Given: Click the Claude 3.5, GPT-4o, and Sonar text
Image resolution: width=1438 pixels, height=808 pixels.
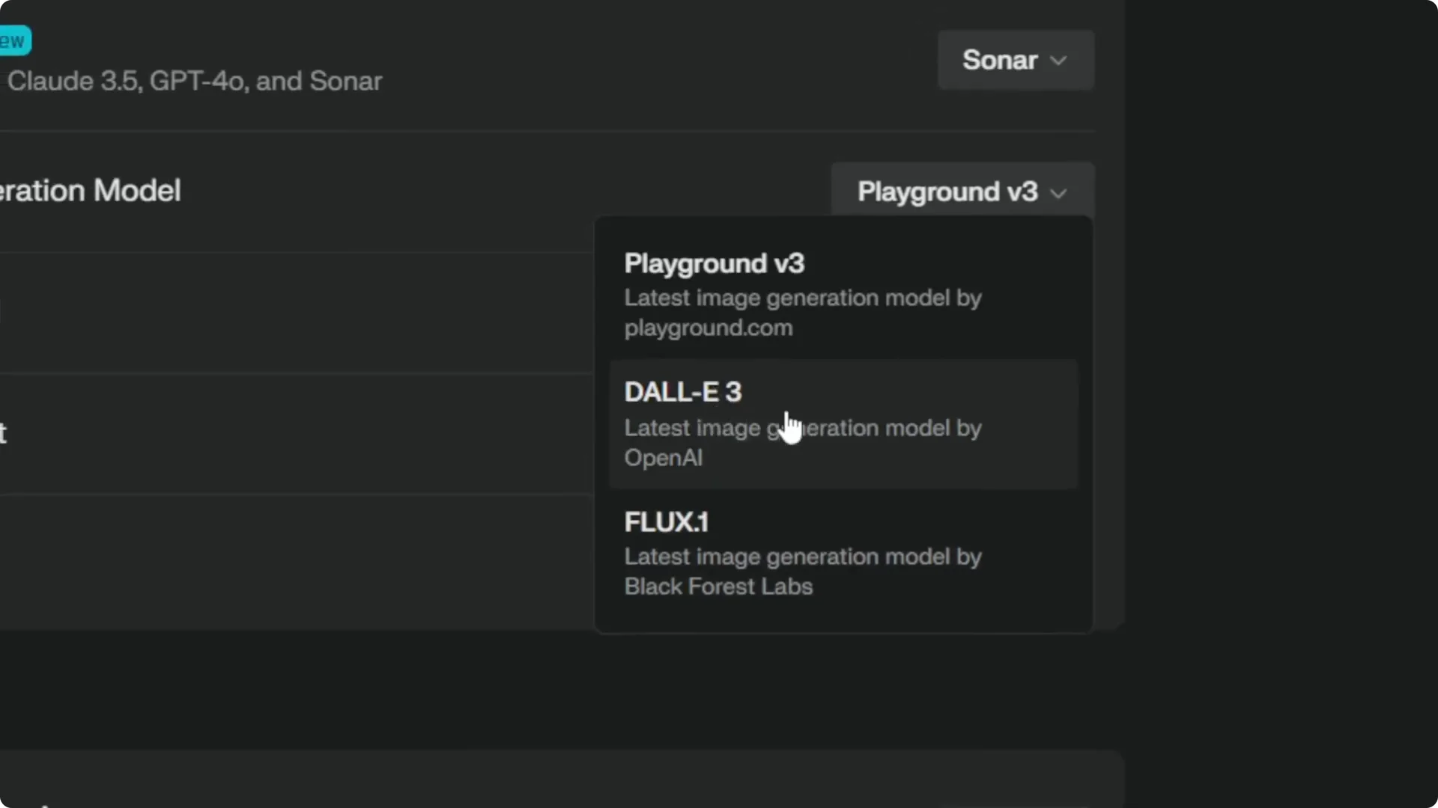Looking at the screenshot, I should pos(194,81).
